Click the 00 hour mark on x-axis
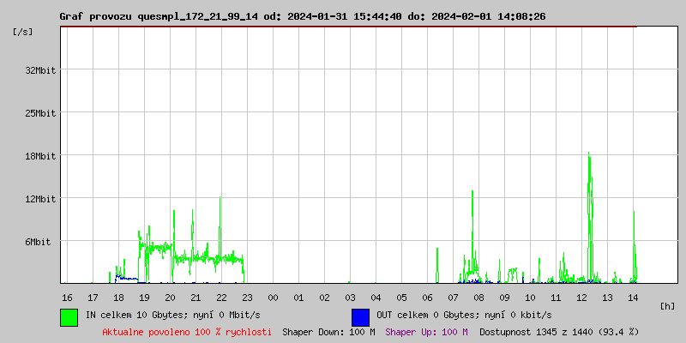Screen dimensions: 686x343 point(273,298)
